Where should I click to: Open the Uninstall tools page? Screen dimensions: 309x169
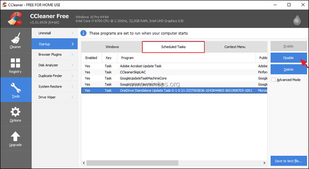point(55,33)
